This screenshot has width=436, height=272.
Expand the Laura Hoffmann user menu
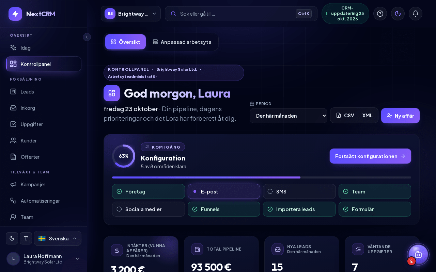click(x=44, y=259)
